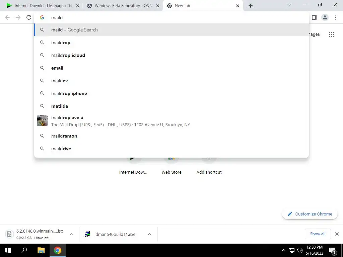
Task: Choose the 'maildrive' suggestion
Action: 171,149
